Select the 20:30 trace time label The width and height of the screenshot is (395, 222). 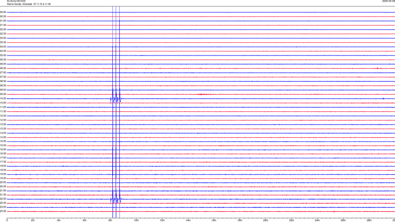pos(3,187)
